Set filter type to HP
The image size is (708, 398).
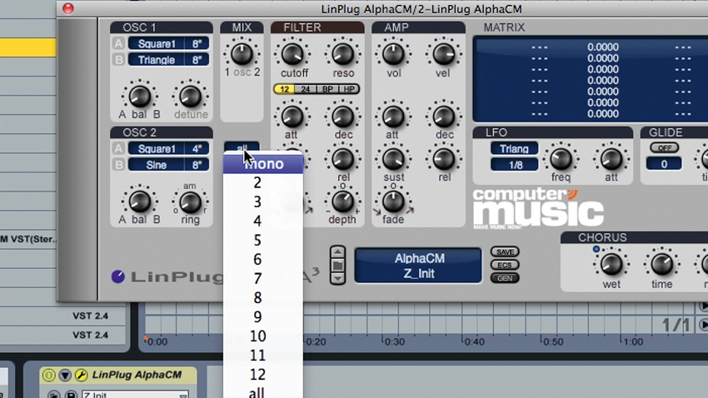click(x=348, y=89)
